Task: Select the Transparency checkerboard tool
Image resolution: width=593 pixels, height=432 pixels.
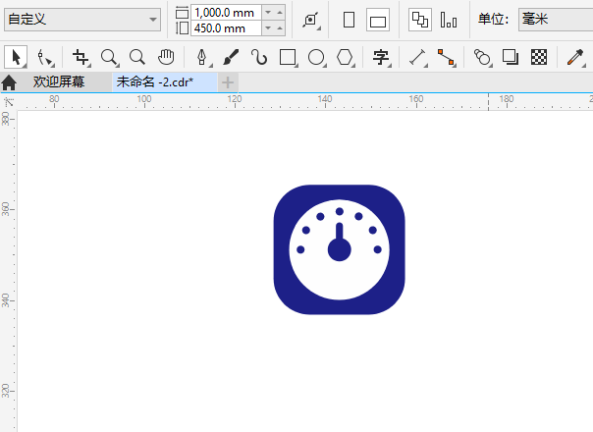Action: pyautogui.click(x=539, y=57)
